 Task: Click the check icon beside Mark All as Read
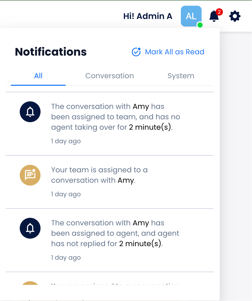tap(136, 52)
